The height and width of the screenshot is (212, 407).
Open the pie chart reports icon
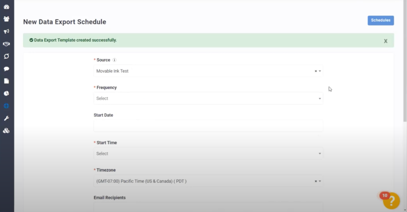click(x=6, y=94)
